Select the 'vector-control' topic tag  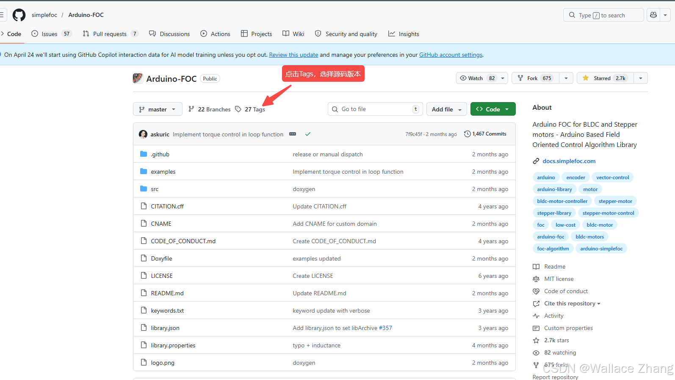point(612,178)
